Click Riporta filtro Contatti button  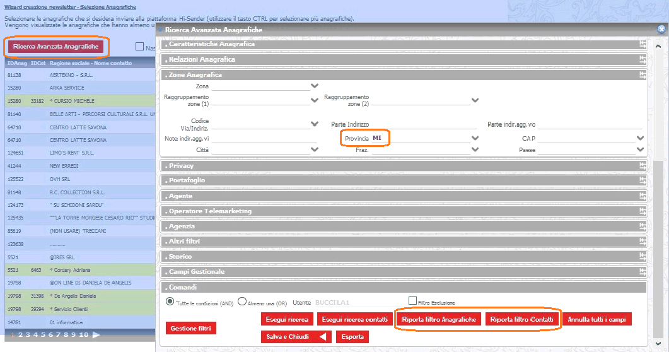[521, 319]
